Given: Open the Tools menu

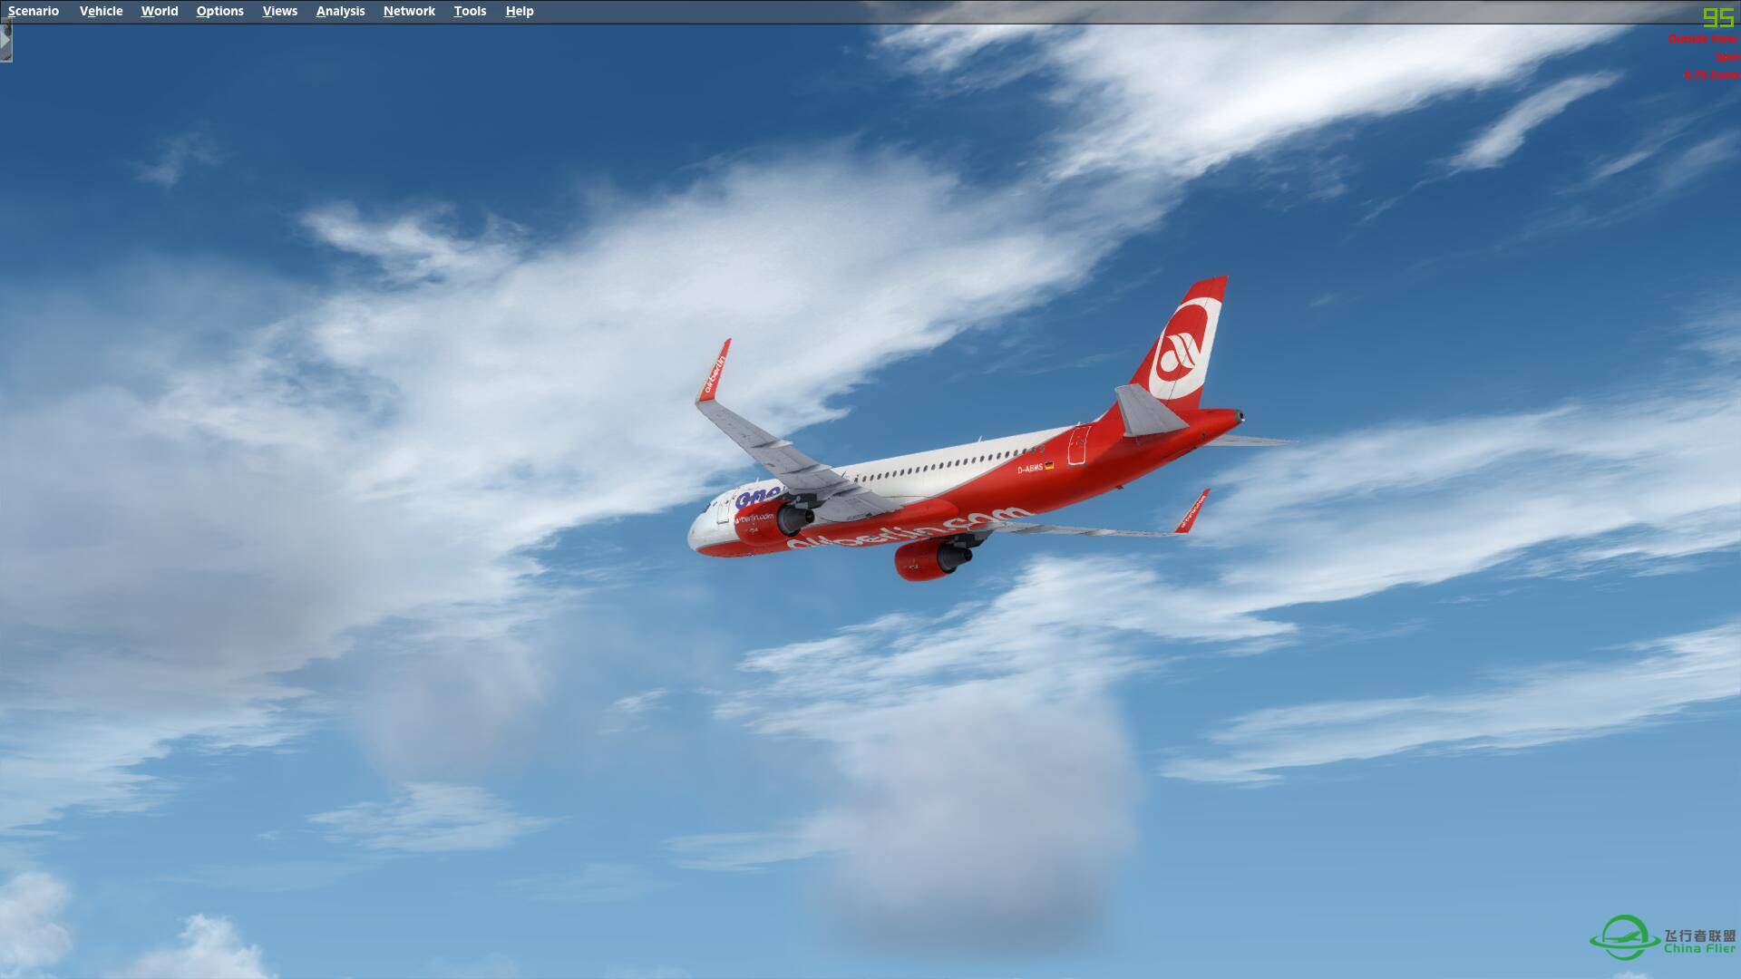Looking at the screenshot, I should (472, 11).
